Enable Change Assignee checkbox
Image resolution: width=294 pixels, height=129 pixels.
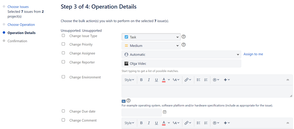click(63, 53)
